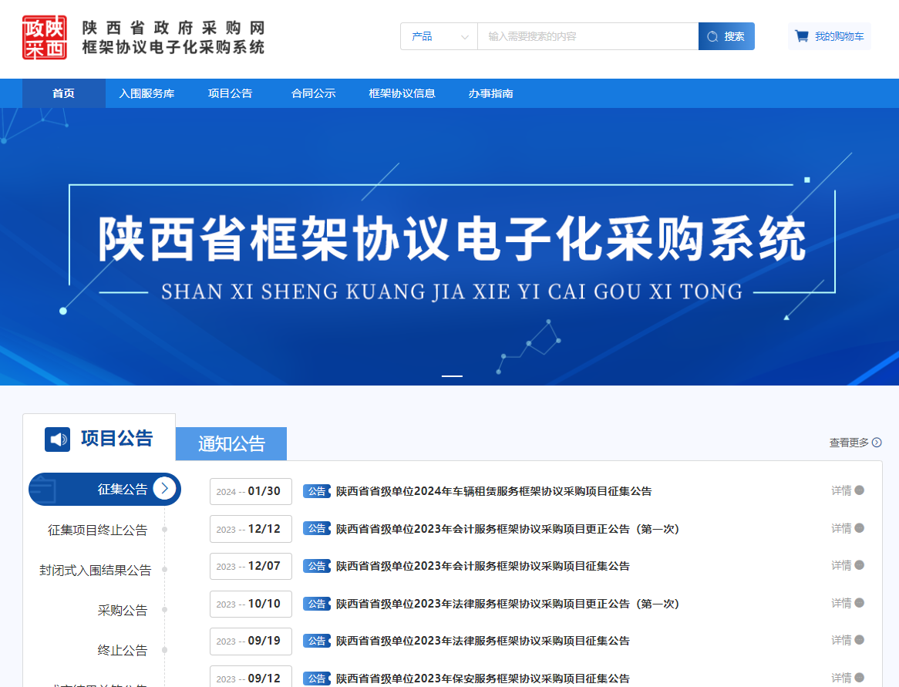This screenshot has width=899, height=687.
Task: Click the magnifier icon in the search button
Action: pyautogui.click(x=712, y=35)
